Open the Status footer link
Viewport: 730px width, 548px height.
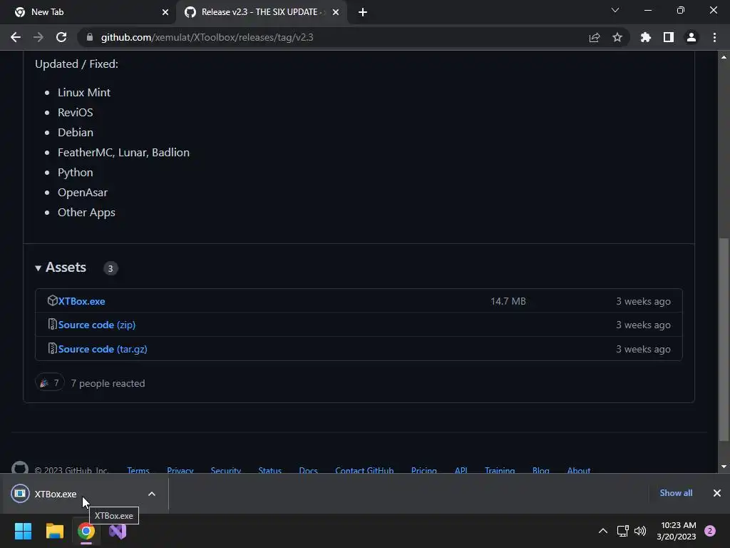coord(270,470)
